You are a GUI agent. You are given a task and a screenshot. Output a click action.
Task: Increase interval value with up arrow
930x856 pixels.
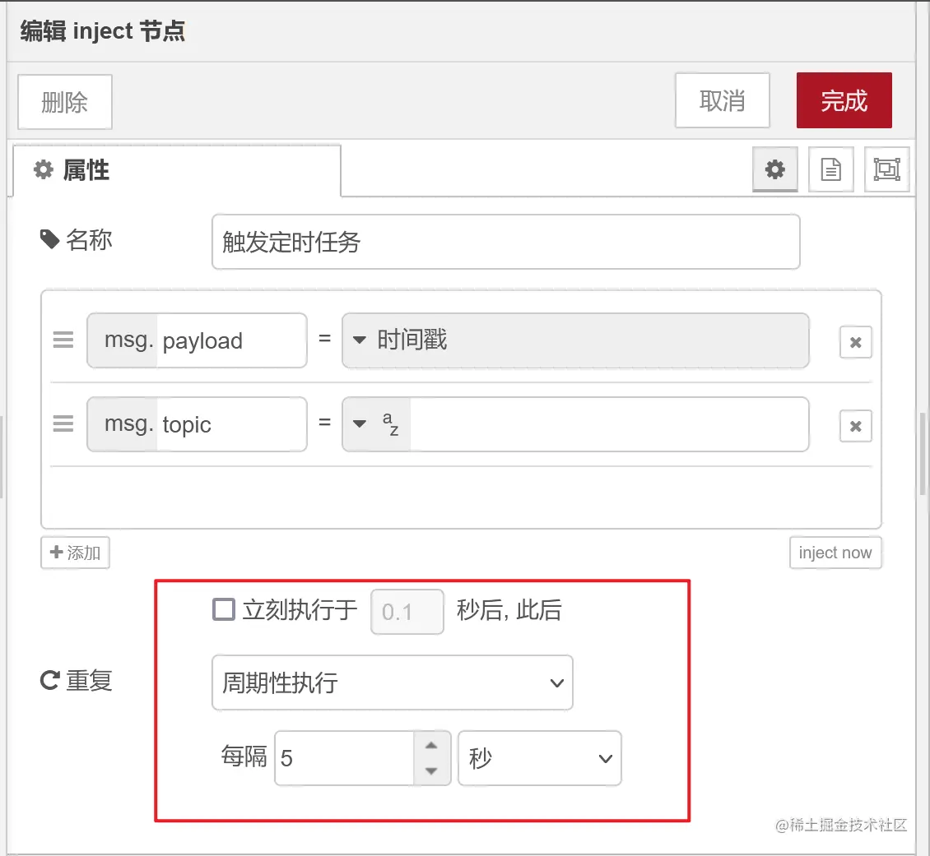tap(432, 745)
